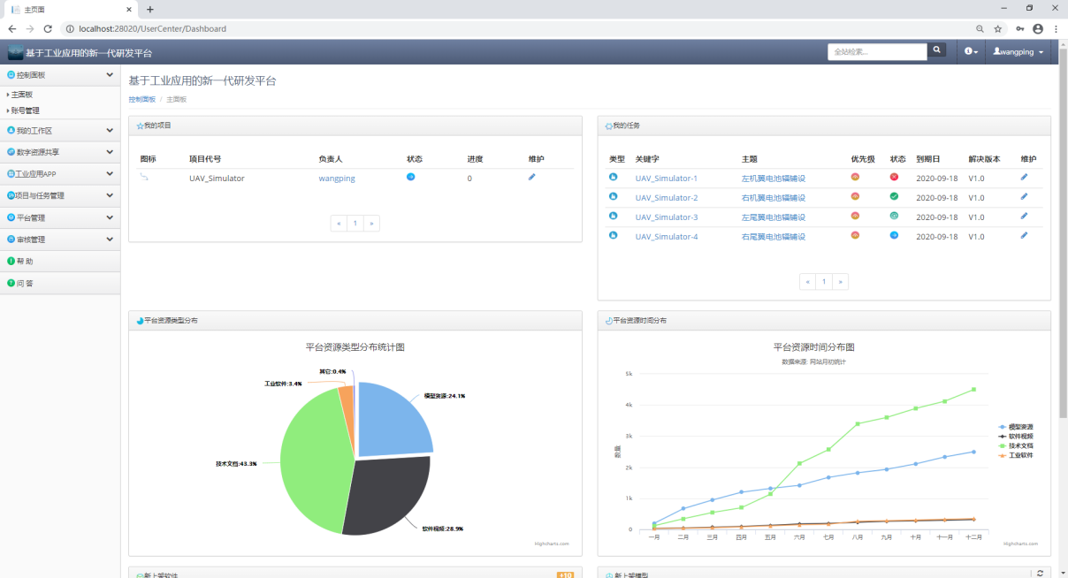1068x578 pixels.
Task: Collapse the 控制面板 sidebar section
Action: (x=60, y=76)
